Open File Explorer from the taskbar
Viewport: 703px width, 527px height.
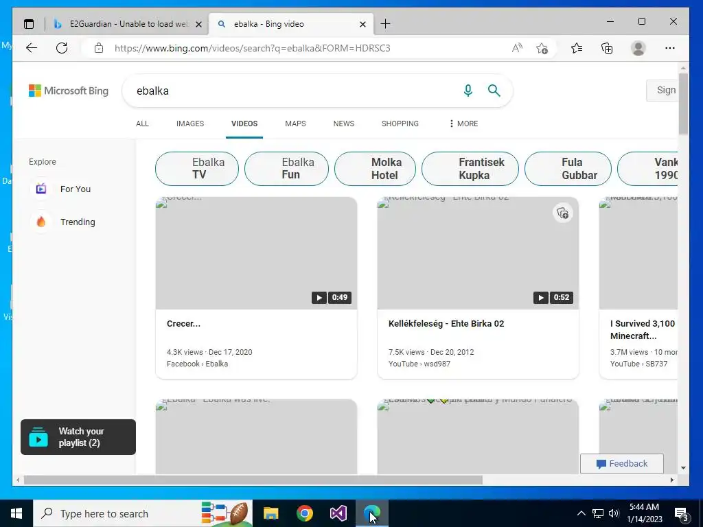[270, 513]
